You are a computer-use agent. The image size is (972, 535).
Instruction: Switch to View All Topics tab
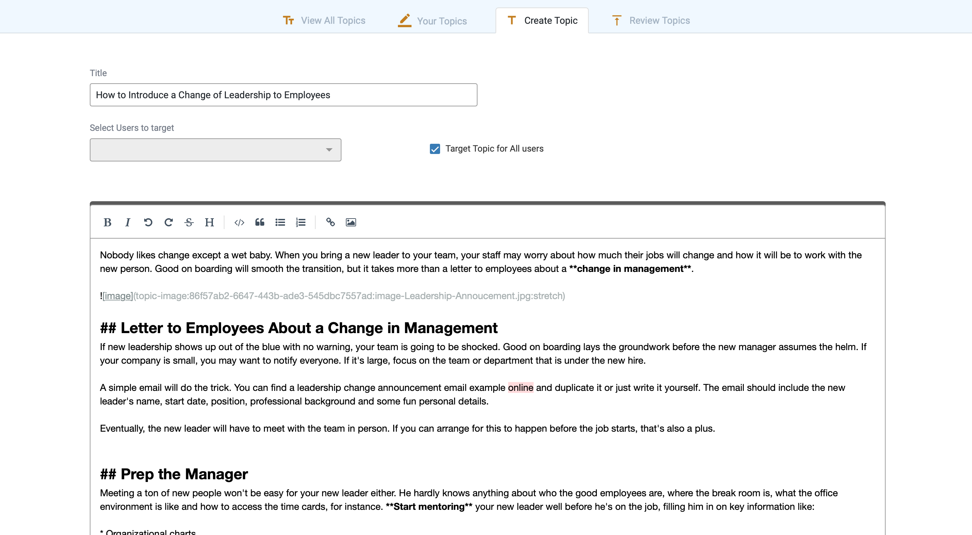coord(324,20)
